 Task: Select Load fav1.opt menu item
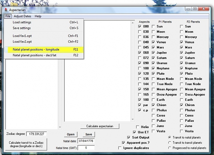coord(44,36)
